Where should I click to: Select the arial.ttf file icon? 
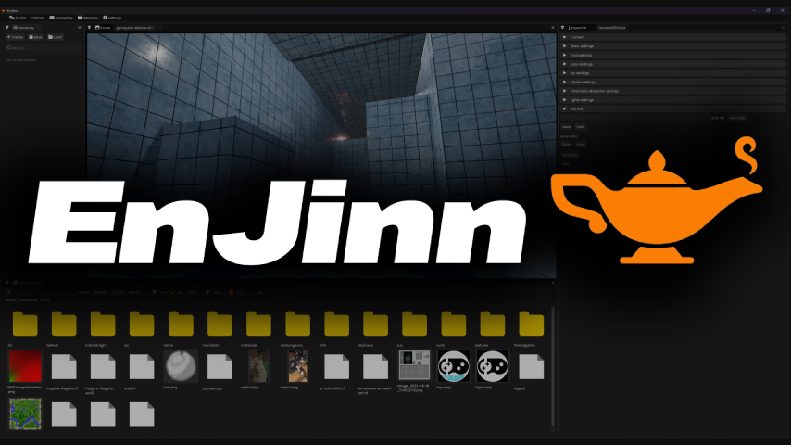(x=142, y=367)
